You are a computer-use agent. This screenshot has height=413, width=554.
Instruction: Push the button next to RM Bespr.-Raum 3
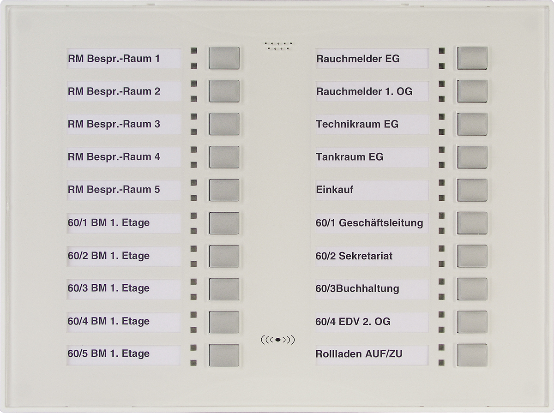224,124
